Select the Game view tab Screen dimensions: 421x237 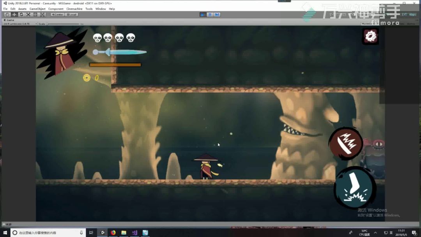tap(9, 20)
